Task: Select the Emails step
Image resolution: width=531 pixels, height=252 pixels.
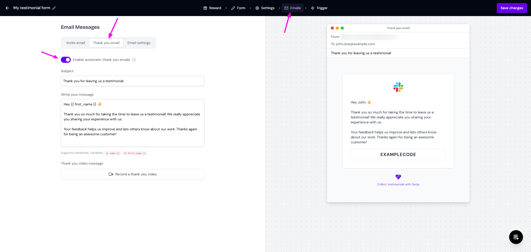Action: pos(292,8)
